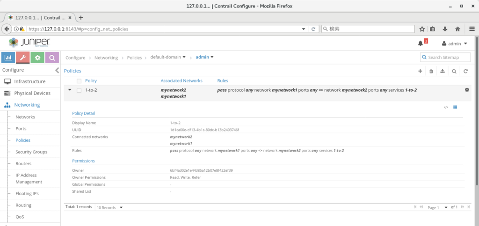Toggle the select-all policies checkbox

click(x=79, y=81)
